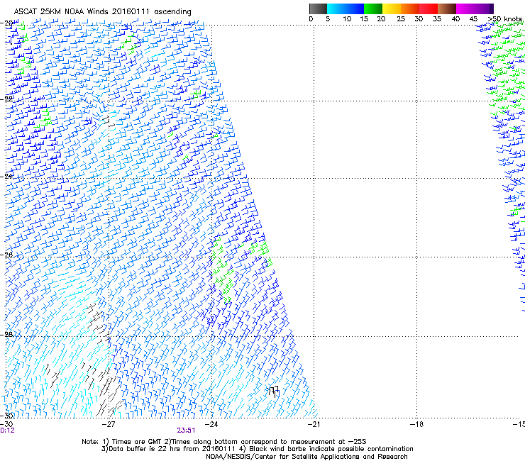
Task: Select the gray 0–5 knots color segment
Action: point(318,9)
